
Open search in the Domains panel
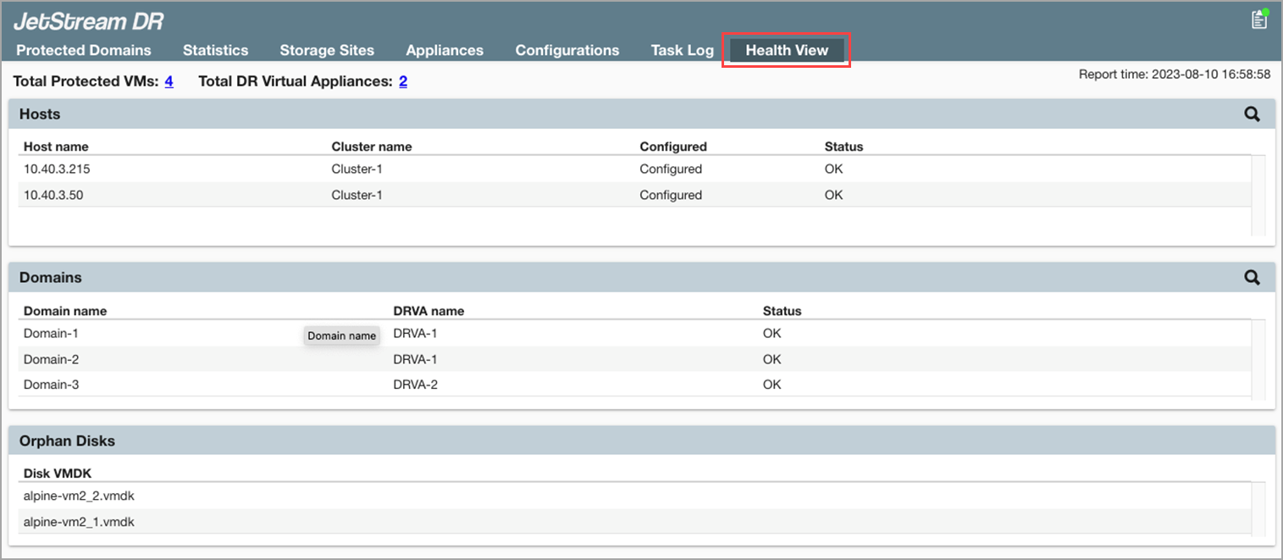(1252, 278)
